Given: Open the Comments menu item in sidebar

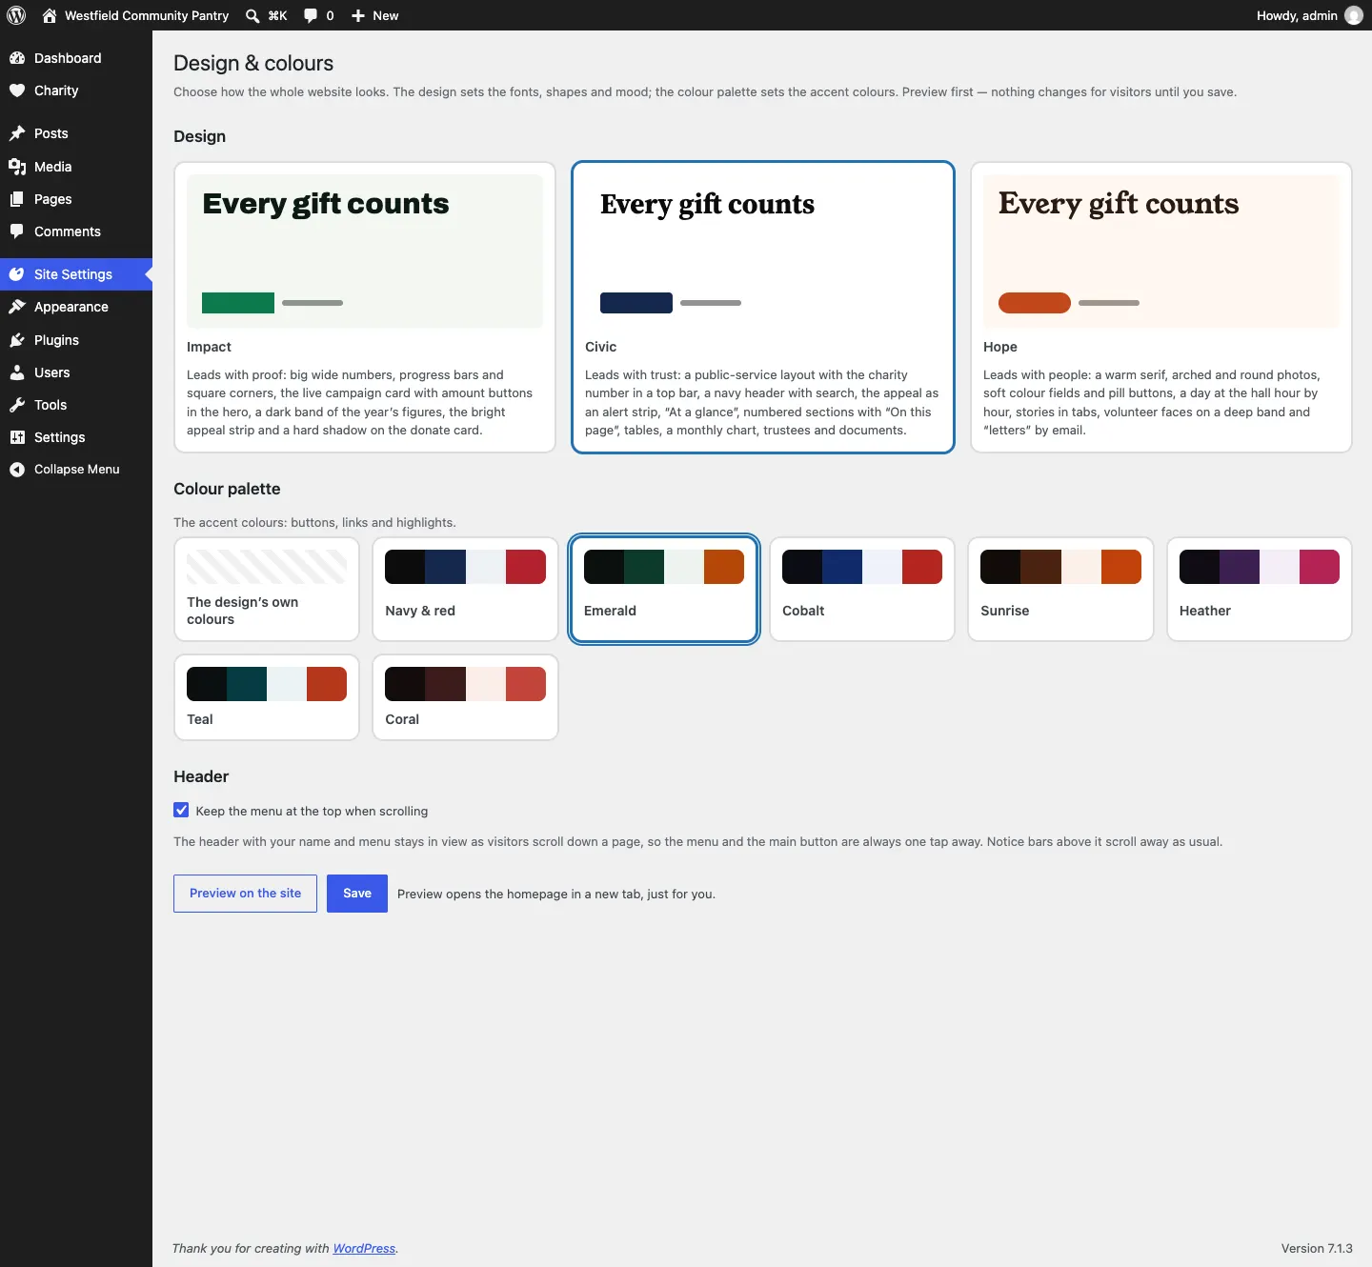Looking at the screenshot, I should [76, 231].
